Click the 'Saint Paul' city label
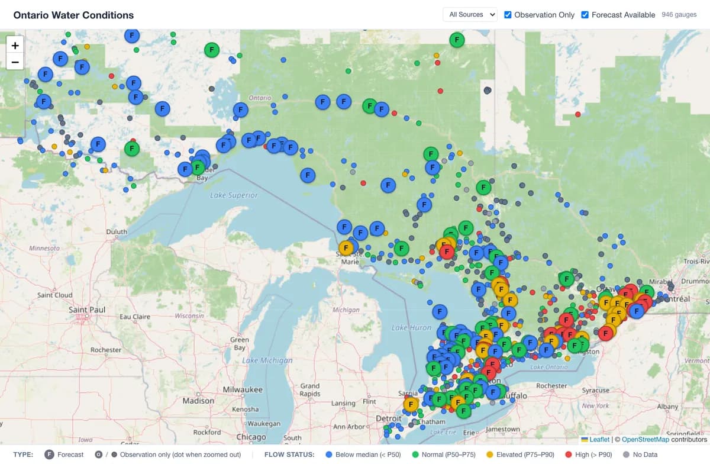 click(x=87, y=310)
